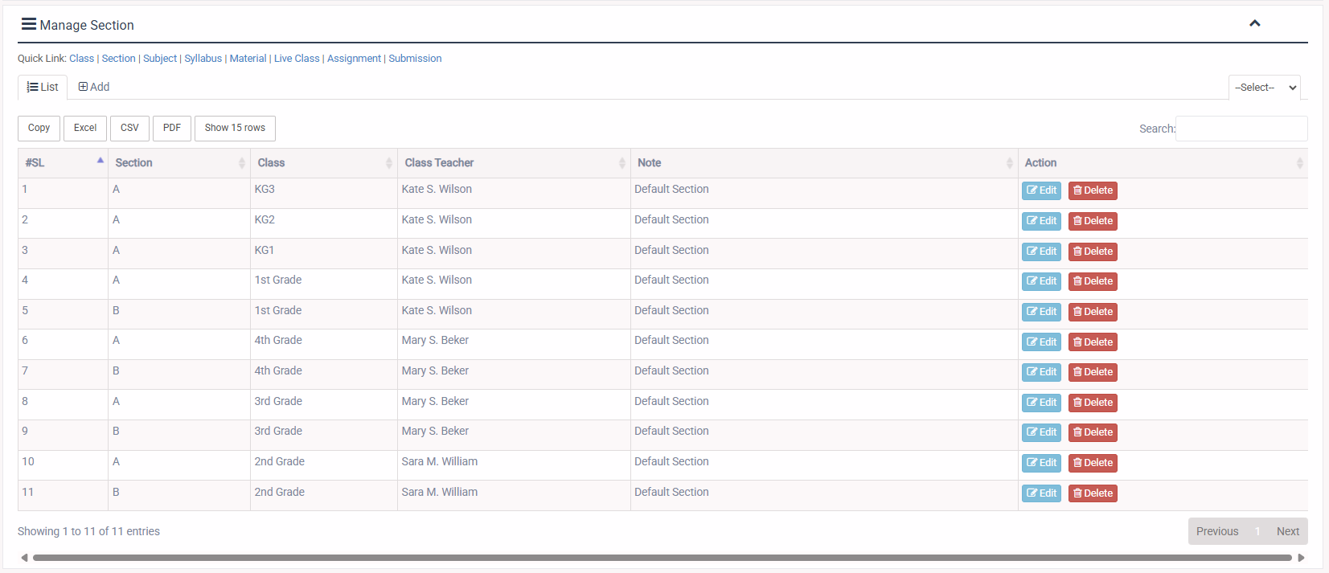Export the table to Excel
The width and height of the screenshot is (1329, 573).
[85, 128]
